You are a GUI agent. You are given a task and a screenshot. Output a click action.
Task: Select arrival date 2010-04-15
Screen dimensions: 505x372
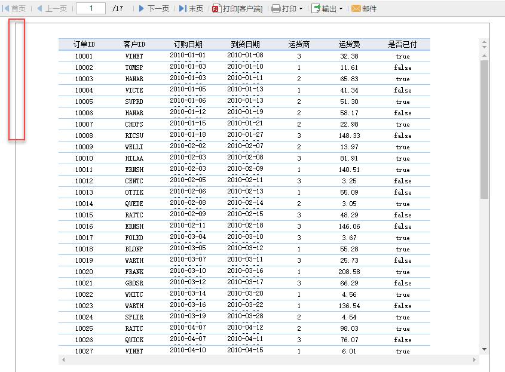245,350
